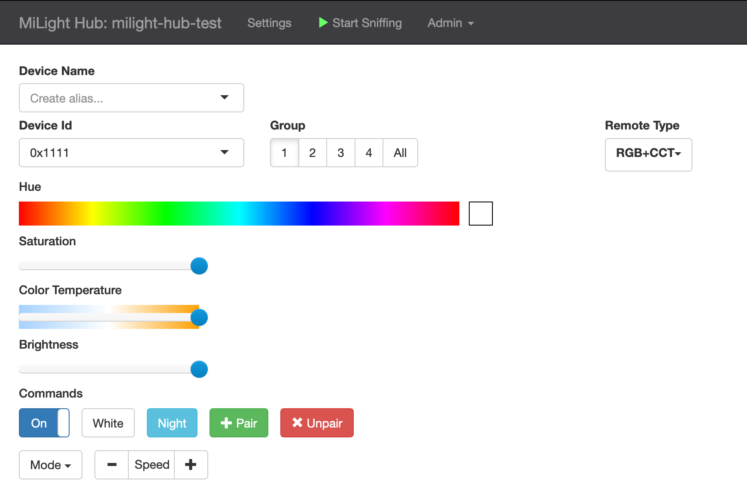
Task: Set the light to White mode
Action: click(108, 423)
